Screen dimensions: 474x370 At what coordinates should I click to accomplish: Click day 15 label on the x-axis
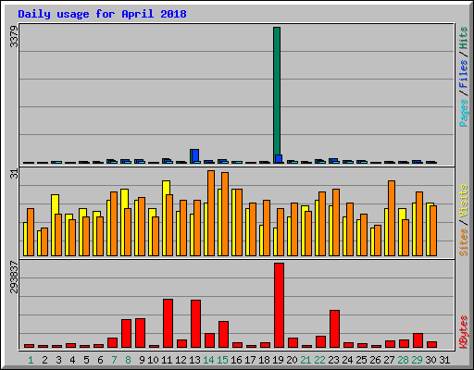pos(222,360)
